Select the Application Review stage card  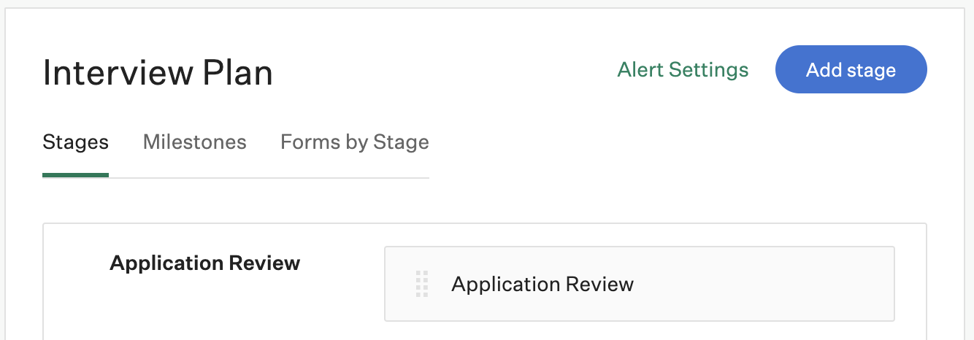click(640, 284)
